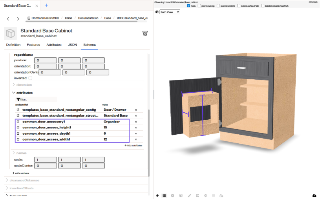Remove the common_door_access_height1 attribute
Screen dimensions: 320x203
[136, 128]
